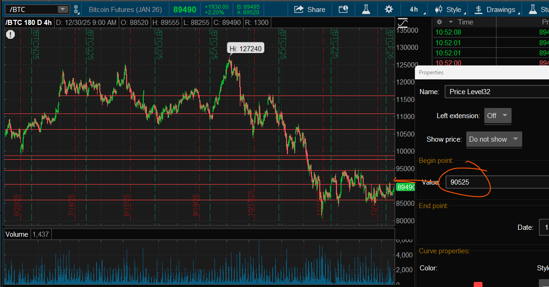Image resolution: width=549 pixels, height=287 pixels.
Task: Click the End point Date field
Action: [x=544, y=227]
